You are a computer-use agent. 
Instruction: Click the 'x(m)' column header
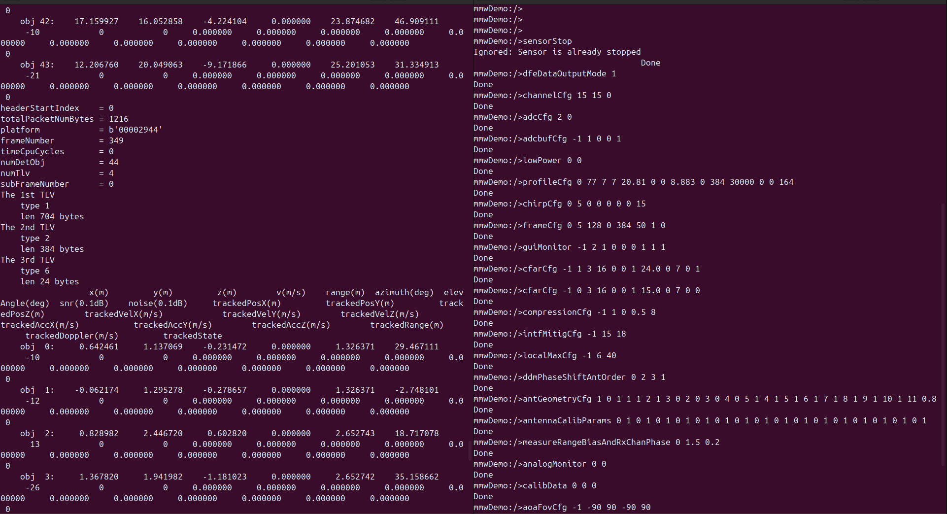(x=99, y=293)
